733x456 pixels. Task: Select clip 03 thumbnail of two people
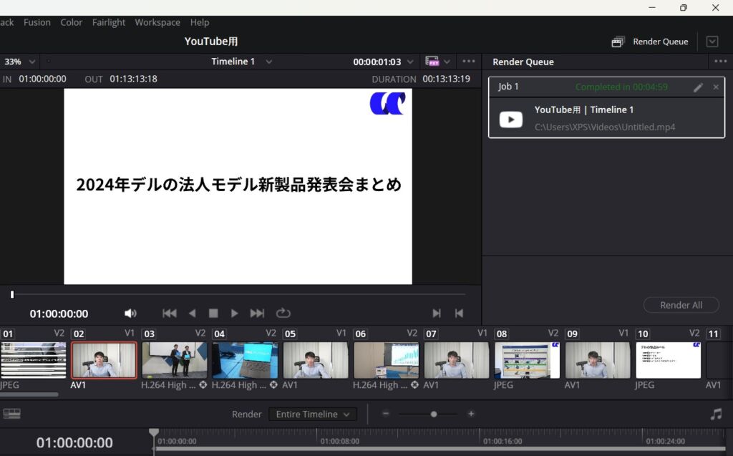[175, 360]
